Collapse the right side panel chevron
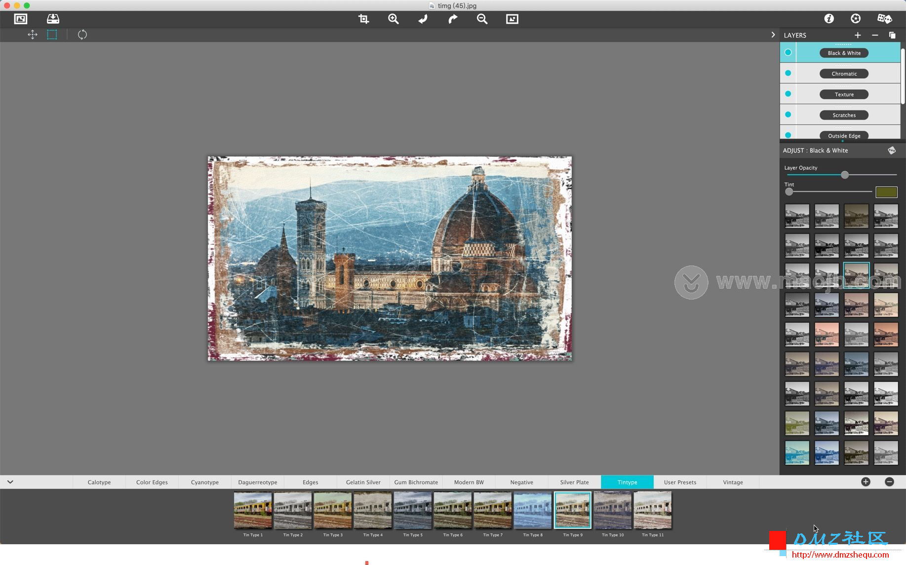This screenshot has height=565, width=906. pyautogui.click(x=773, y=35)
